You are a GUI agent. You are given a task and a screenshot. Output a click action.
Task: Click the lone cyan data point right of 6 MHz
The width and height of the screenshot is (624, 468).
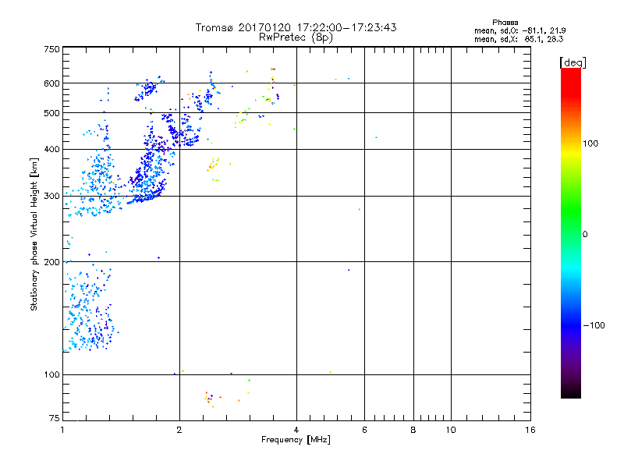(x=376, y=137)
